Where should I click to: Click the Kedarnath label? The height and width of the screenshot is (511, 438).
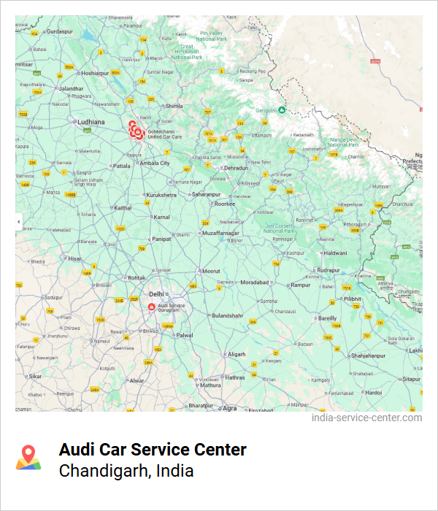click(x=304, y=135)
